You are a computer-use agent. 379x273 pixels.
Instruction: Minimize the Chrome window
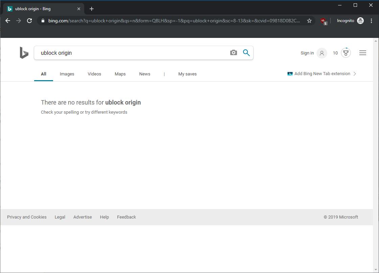[339, 5]
